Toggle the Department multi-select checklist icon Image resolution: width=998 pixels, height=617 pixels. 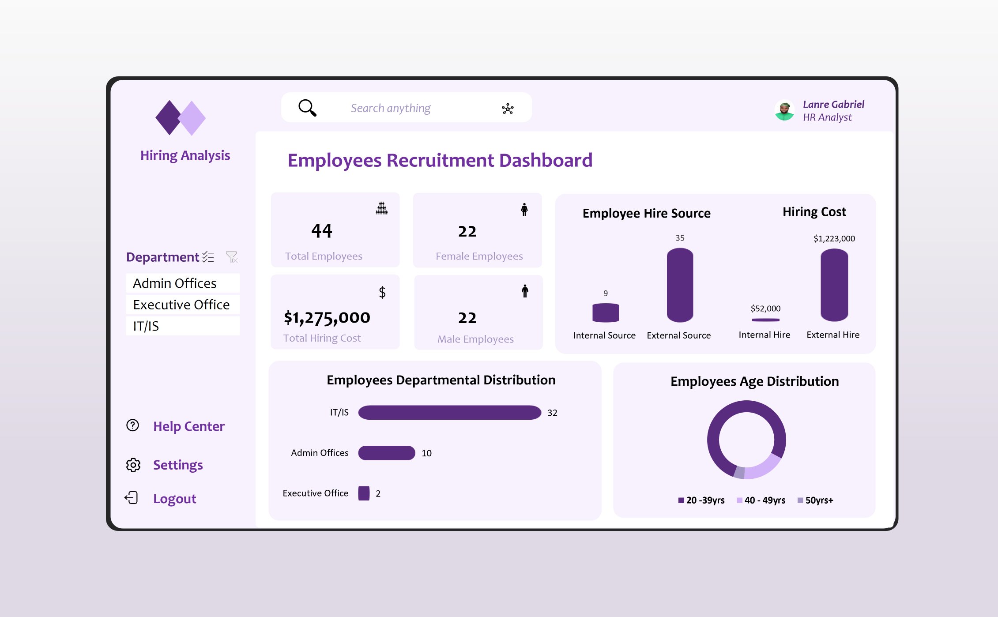point(208,257)
